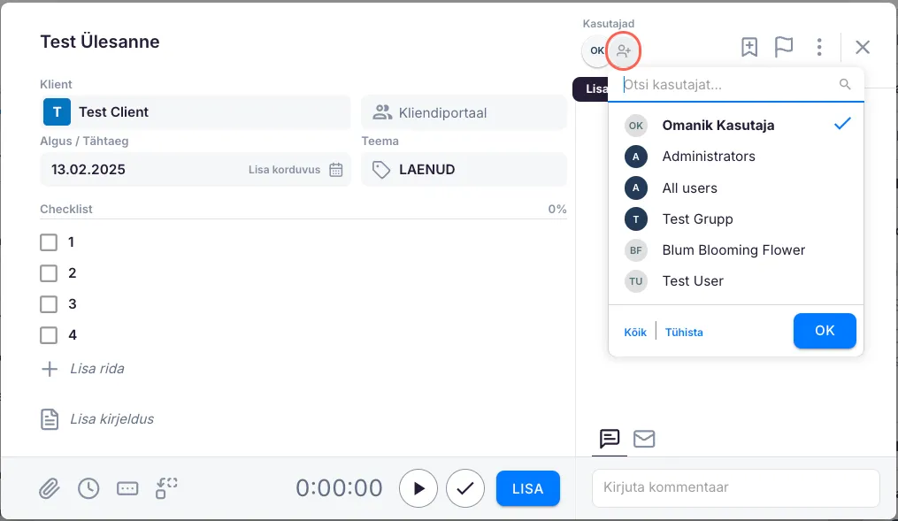
Task: Flag this task with flag icon
Action: 784,48
